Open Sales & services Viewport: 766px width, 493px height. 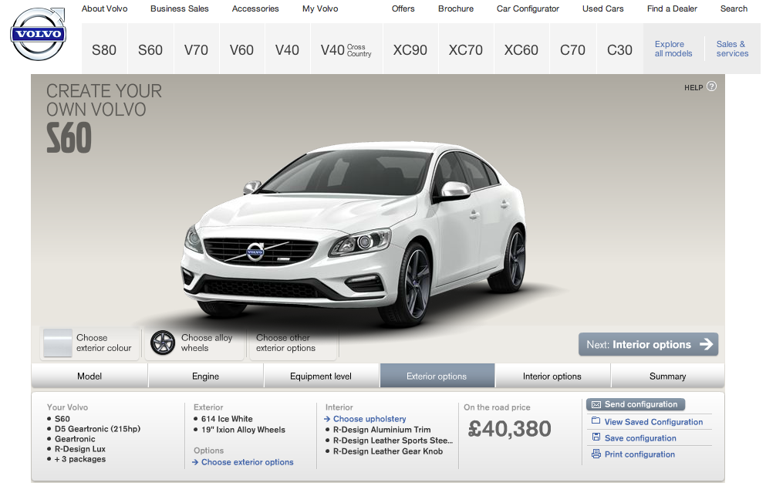click(732, 49)
